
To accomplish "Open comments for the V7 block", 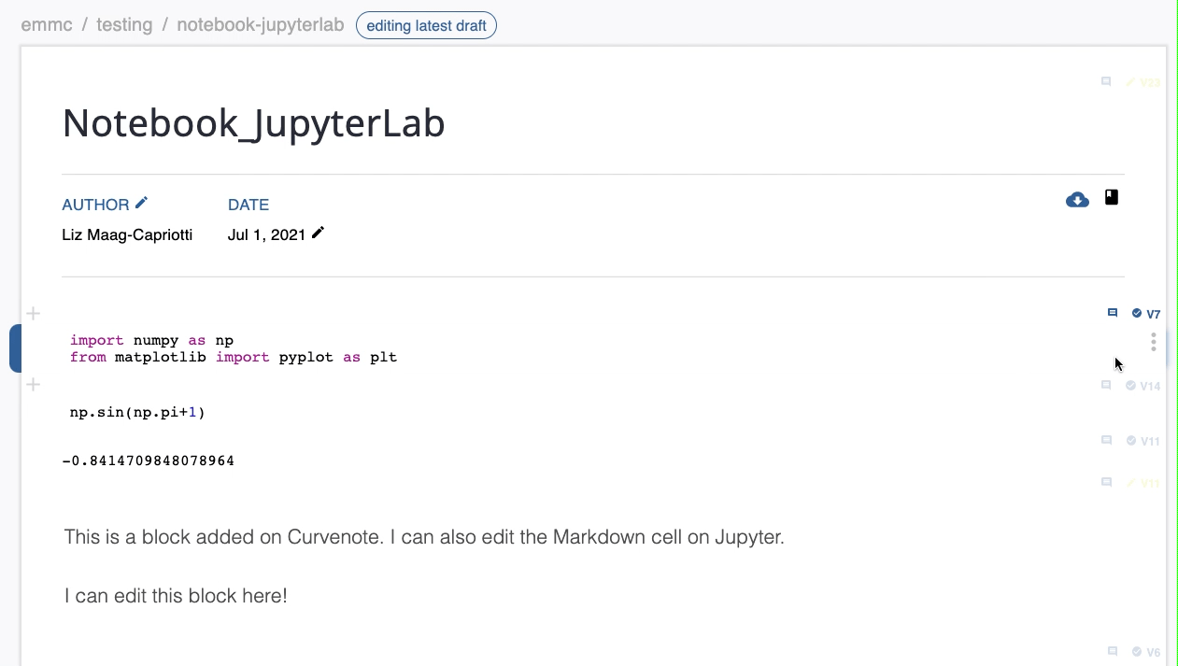I will click(x=1112, y=313).
